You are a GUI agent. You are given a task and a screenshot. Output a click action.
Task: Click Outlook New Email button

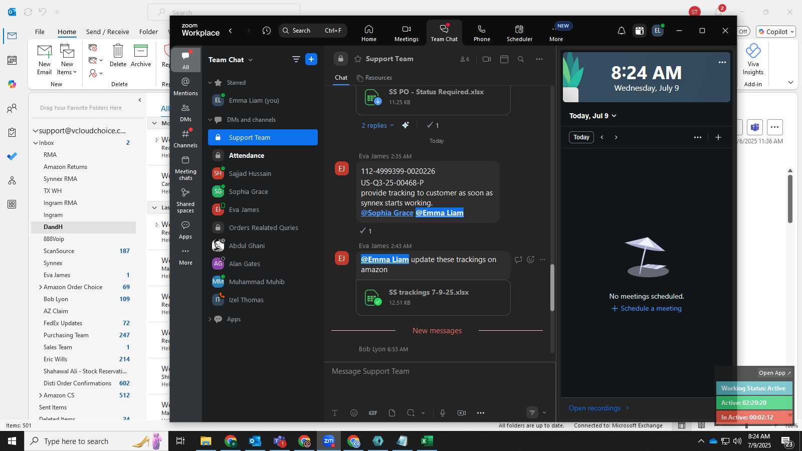point(45,59)
